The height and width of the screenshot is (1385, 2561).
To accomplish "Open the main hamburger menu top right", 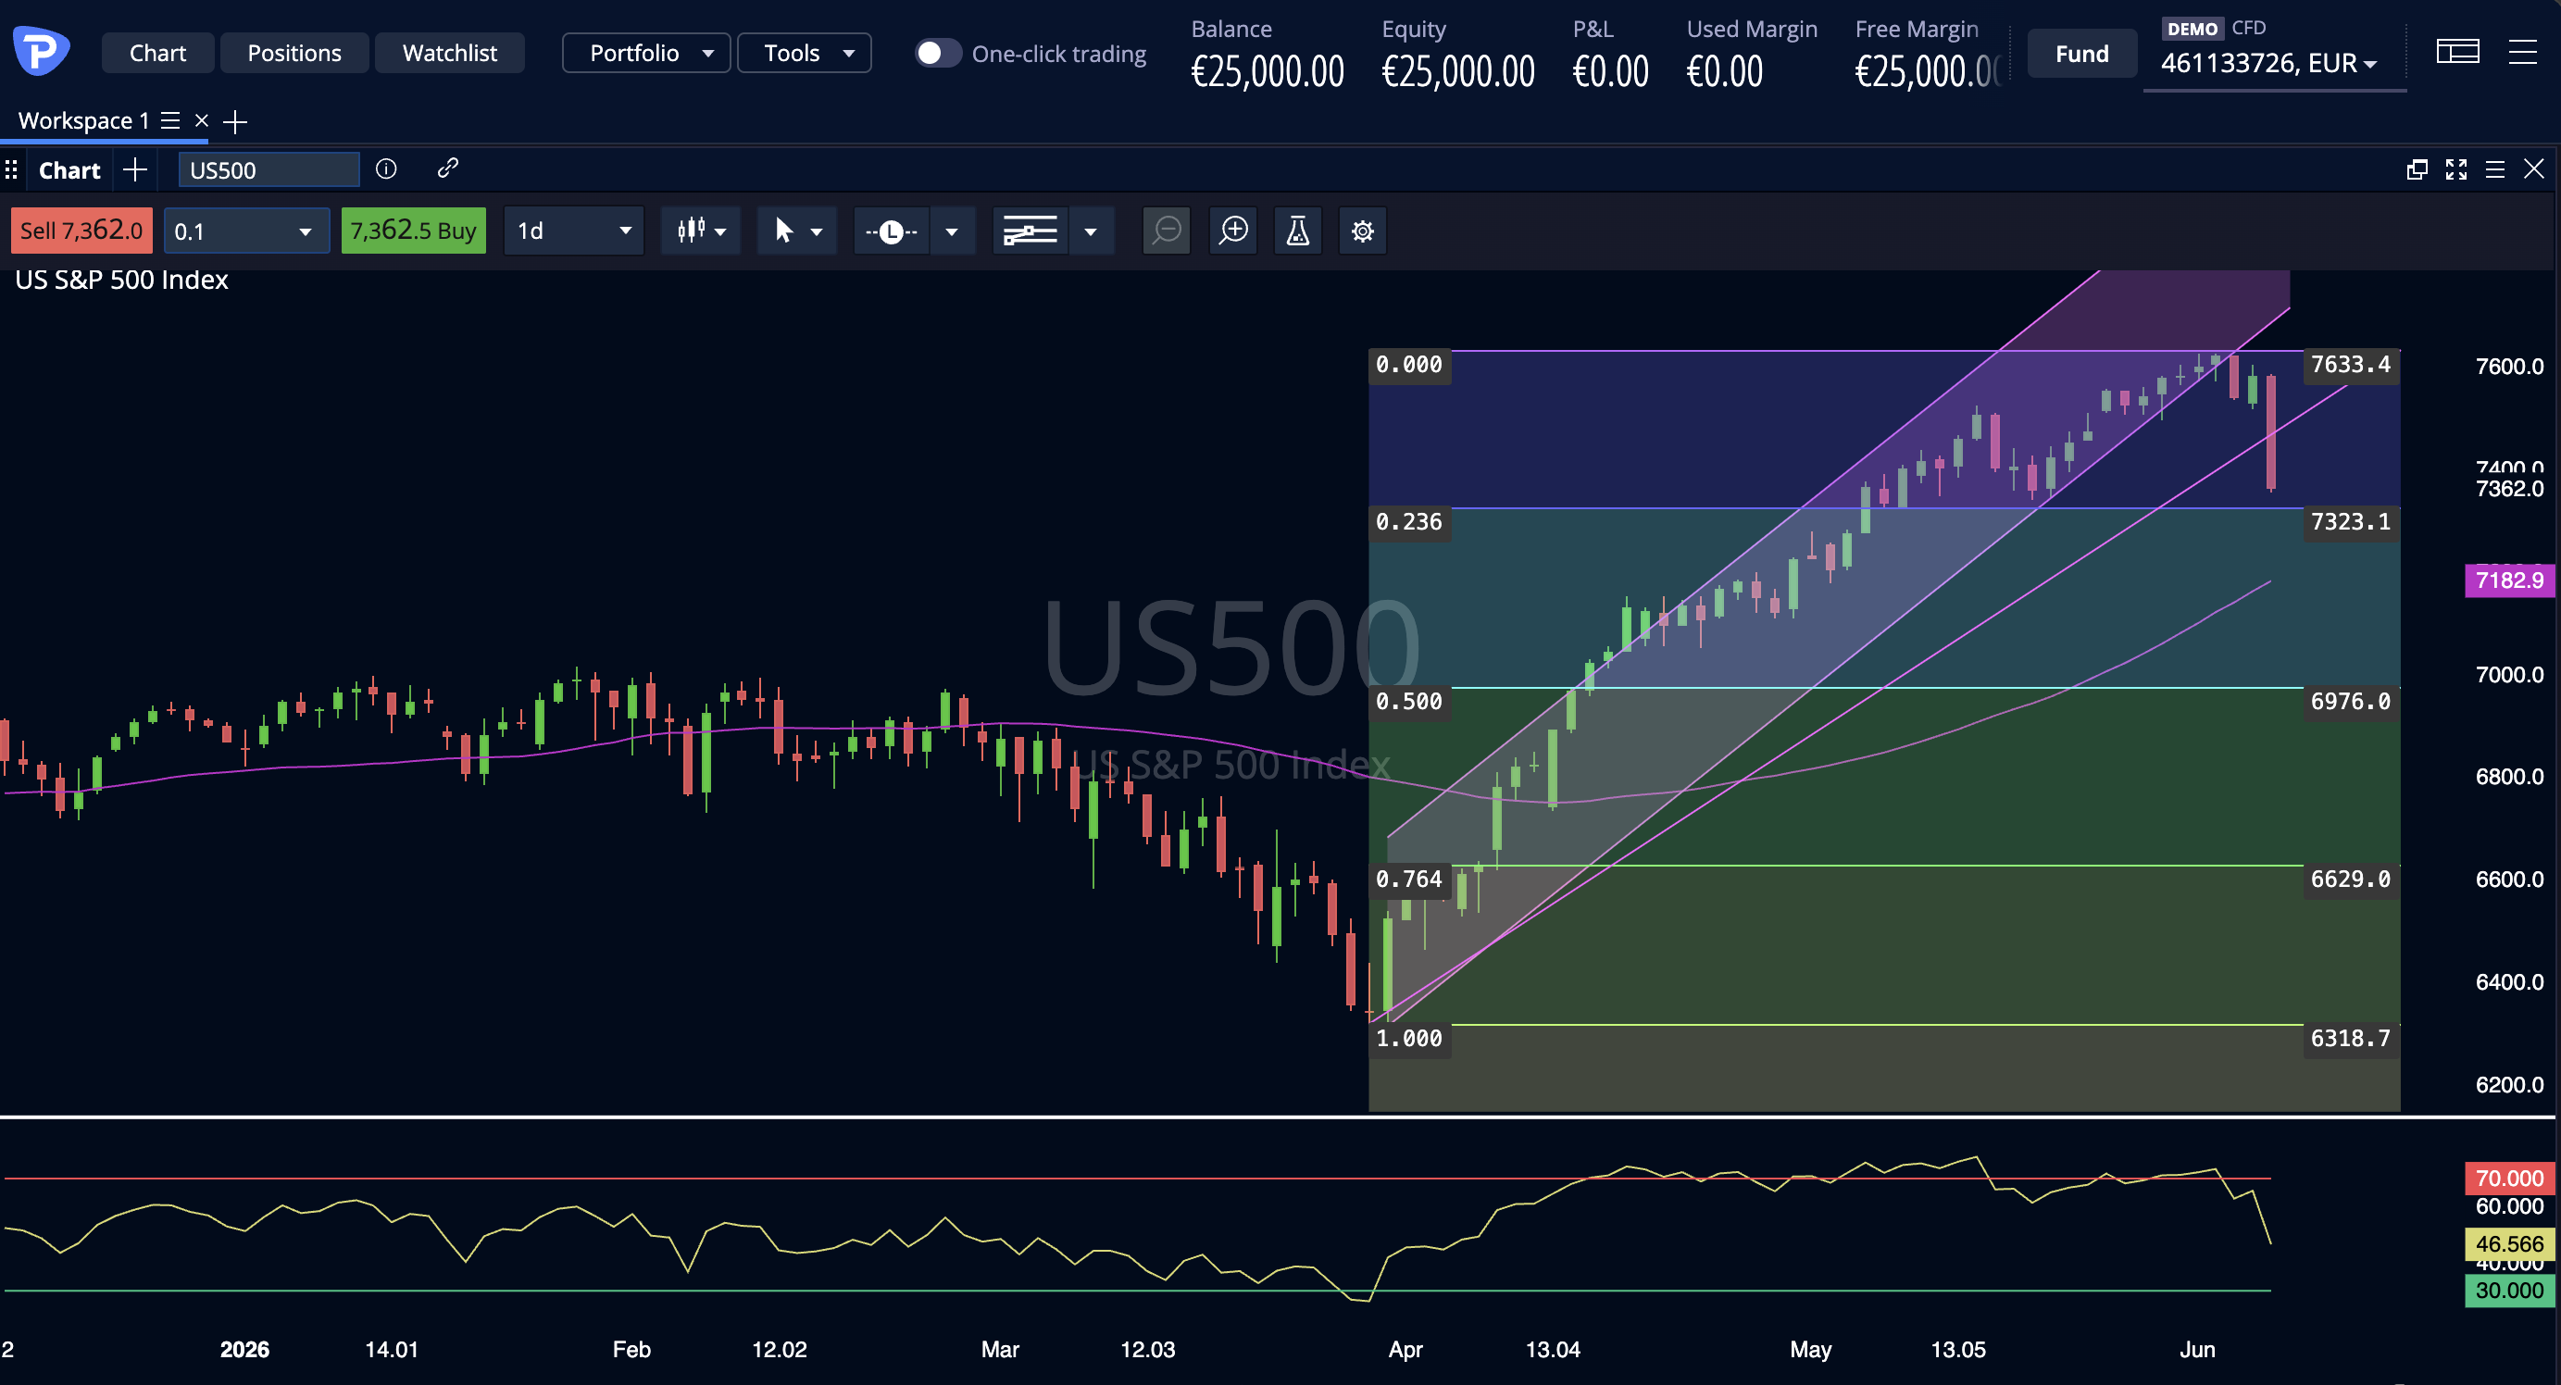I will point(2523,52).
